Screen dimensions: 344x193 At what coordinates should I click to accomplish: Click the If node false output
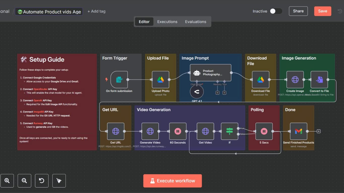[238, 134]
